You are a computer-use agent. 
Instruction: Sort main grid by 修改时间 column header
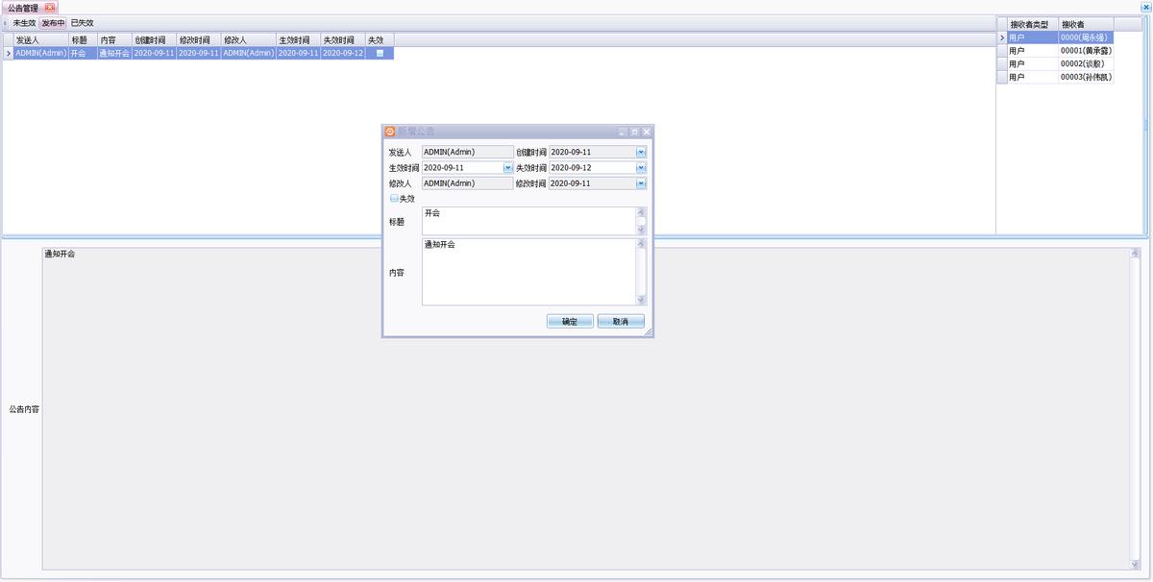pyautogui.click(x=199, y=40)
